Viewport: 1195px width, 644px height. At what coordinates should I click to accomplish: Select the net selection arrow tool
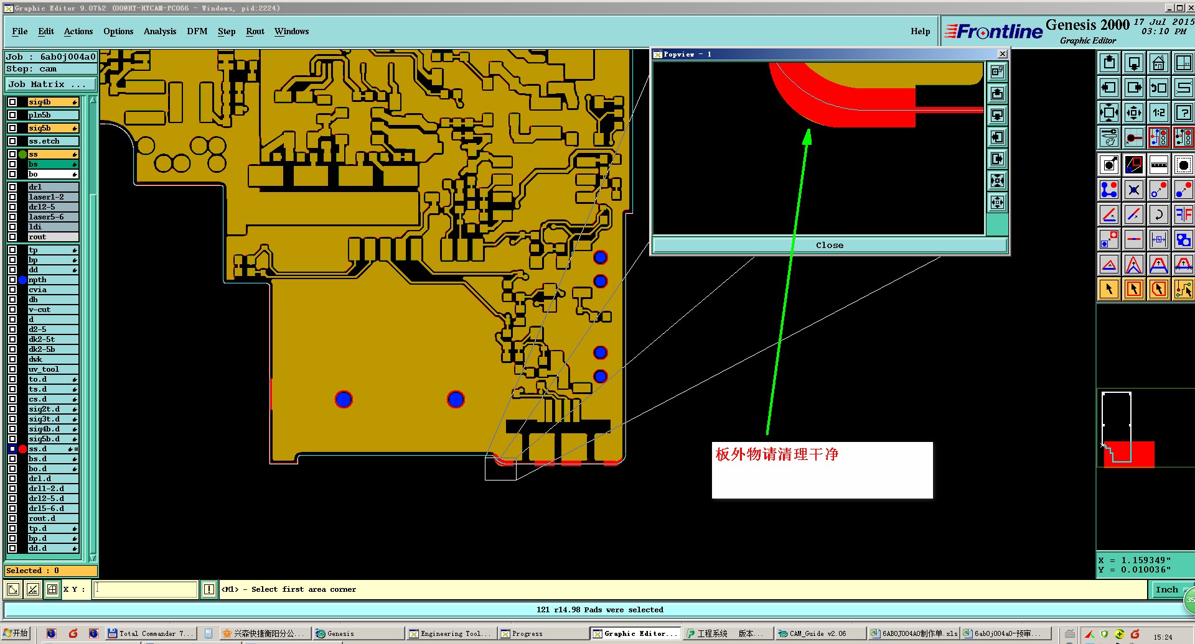point(1183,289)
